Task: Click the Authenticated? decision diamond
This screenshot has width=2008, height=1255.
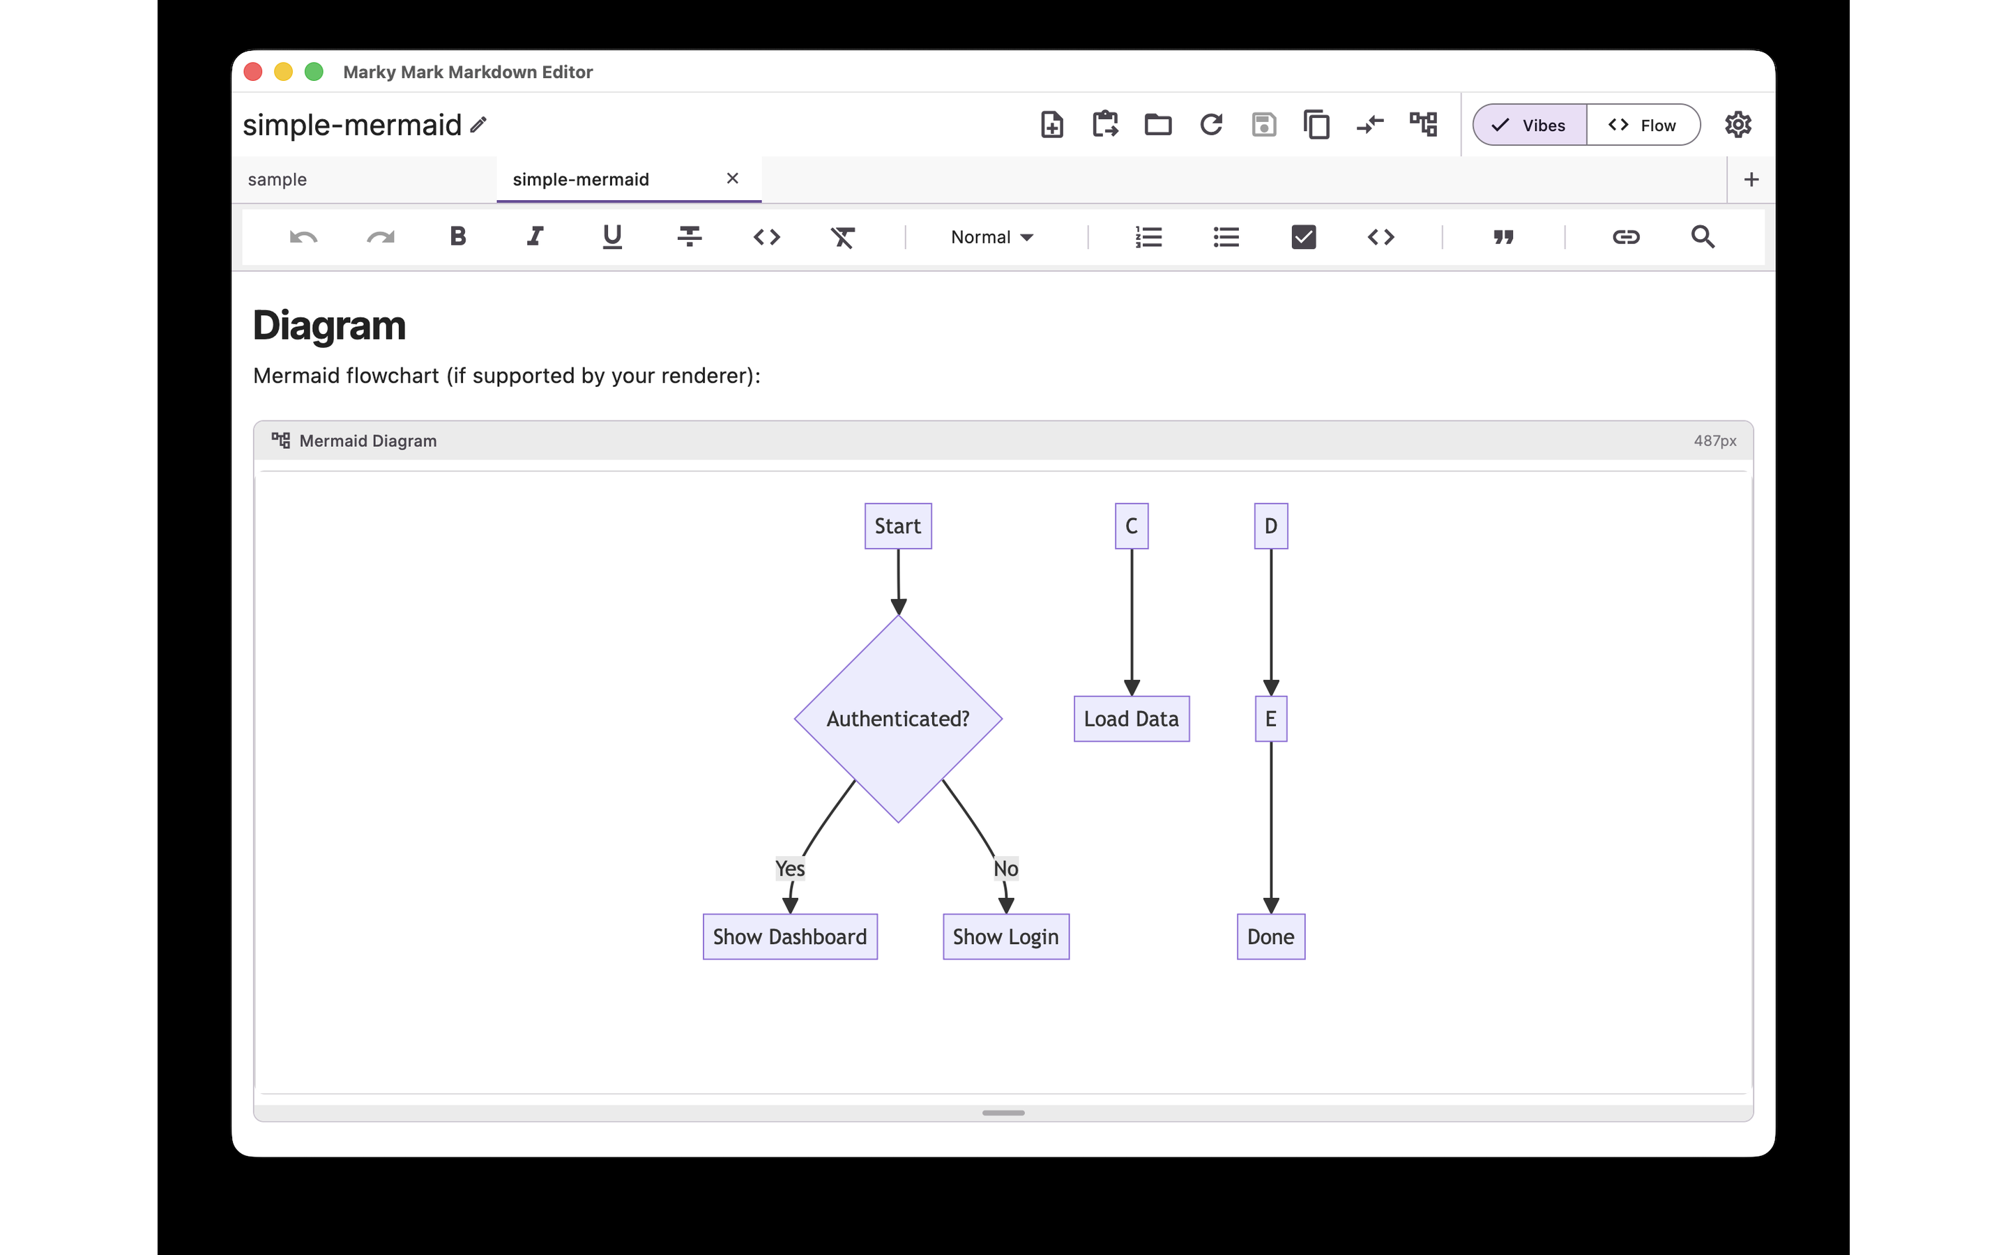Action: (898, 719)
